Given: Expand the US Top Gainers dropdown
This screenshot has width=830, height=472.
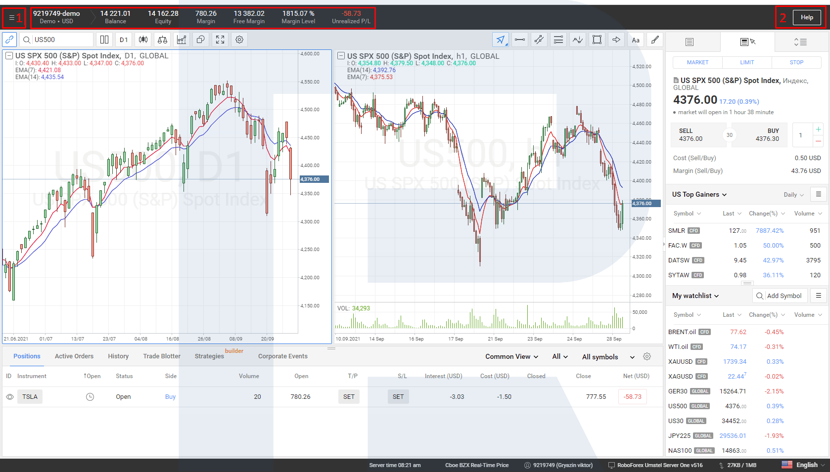Looking at the screenshot, I should click(699, 194).
